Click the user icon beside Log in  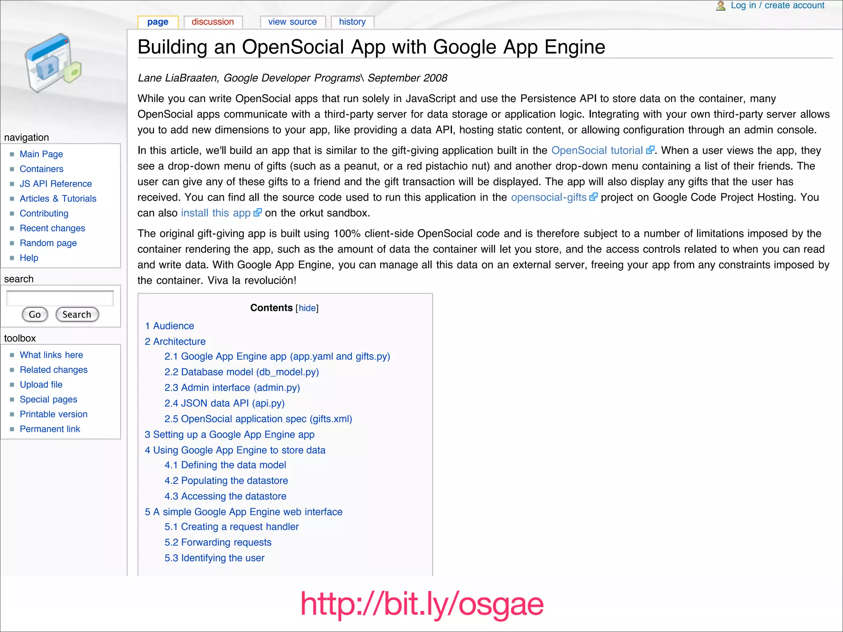[720, 6]
